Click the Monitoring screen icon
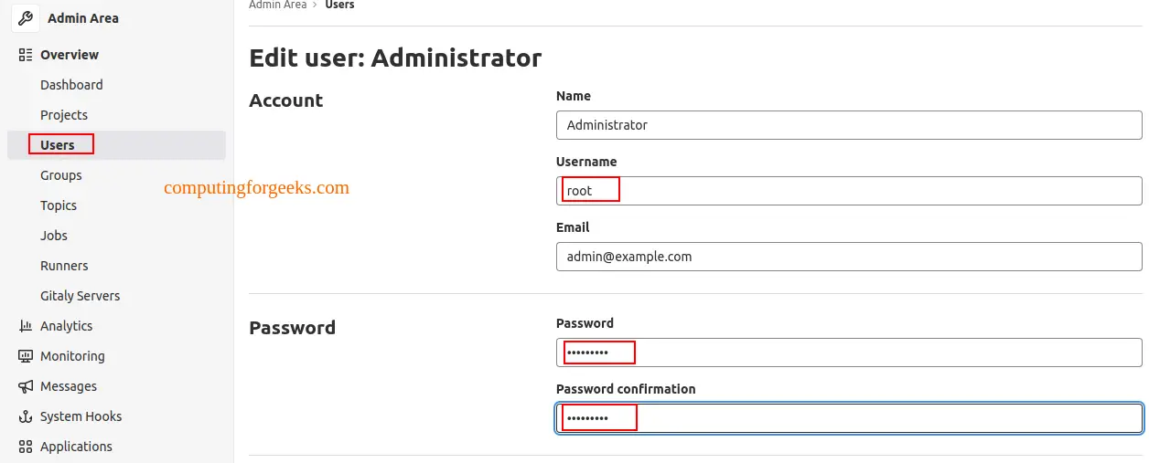The width and height of the screenshot is (1149, 463). [26, 356]
